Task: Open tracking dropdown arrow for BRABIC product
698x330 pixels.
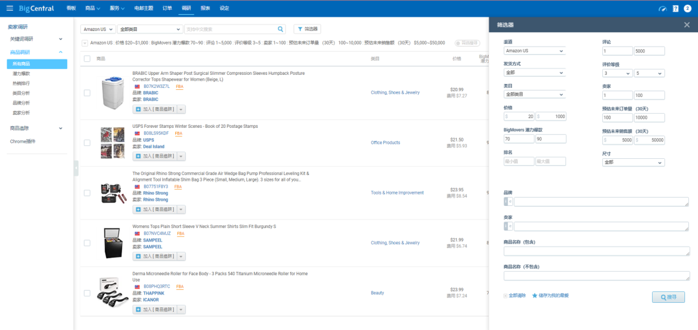Action: [181, 109]
